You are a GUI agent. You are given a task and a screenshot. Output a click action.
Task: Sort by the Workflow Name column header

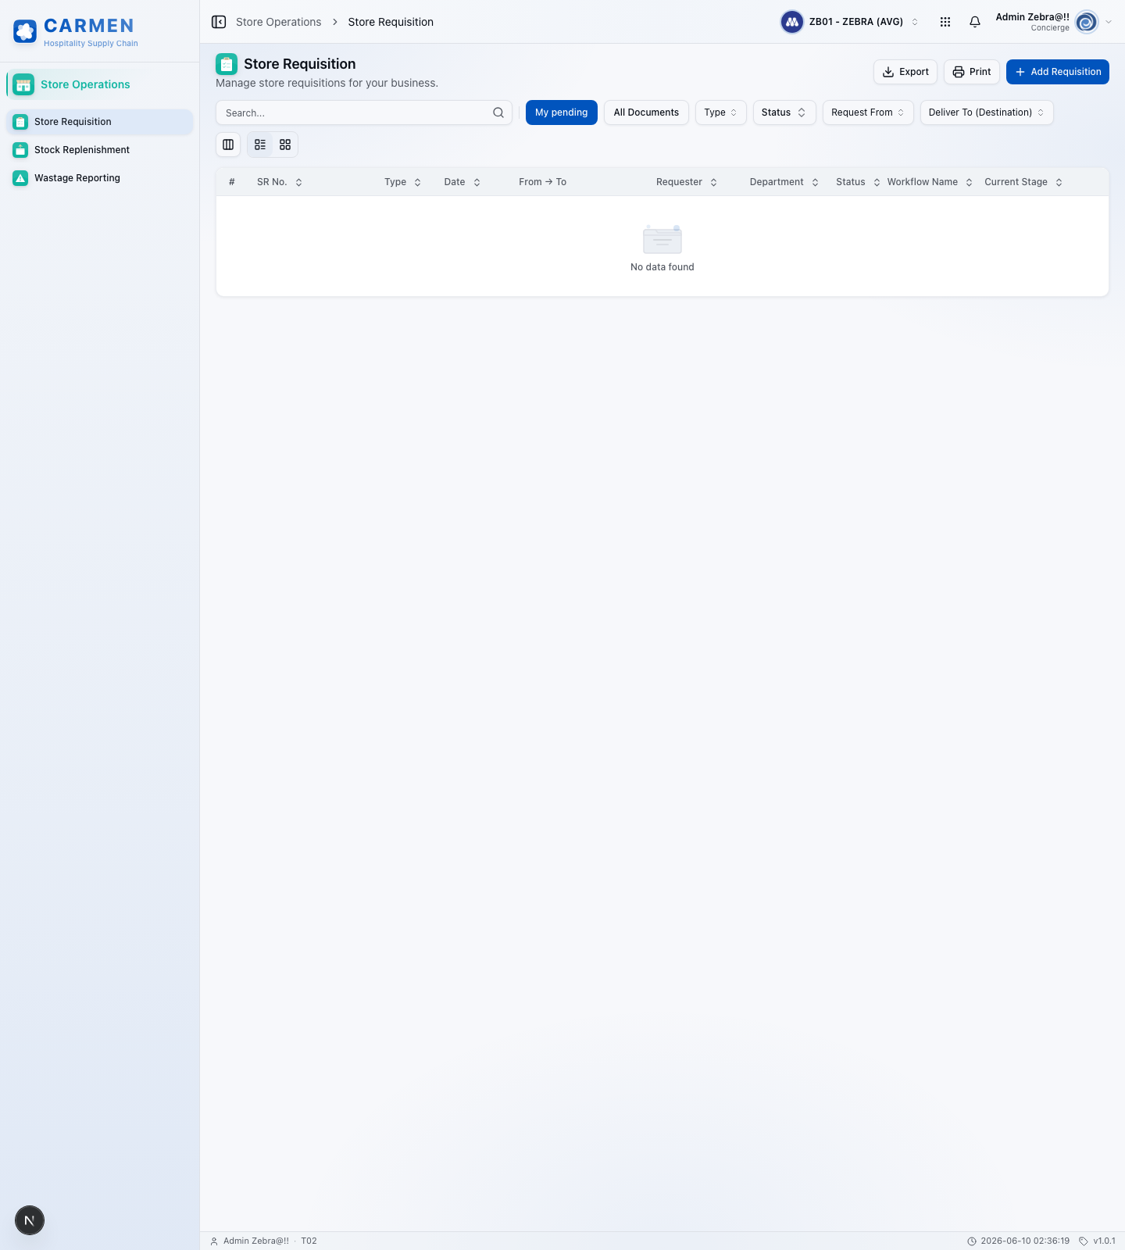click(930, 182)
